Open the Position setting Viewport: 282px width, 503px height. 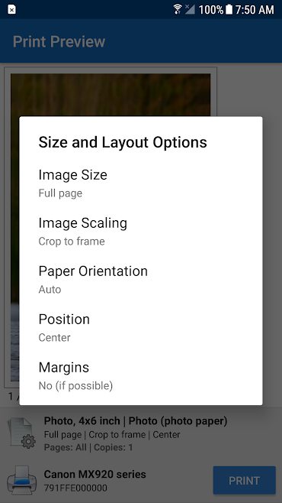[x=141, y=327]
